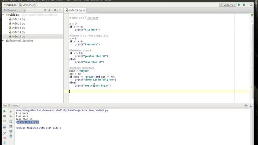Click the videos folder breadcrumb
258x145 pixels.
pos(10,5)
